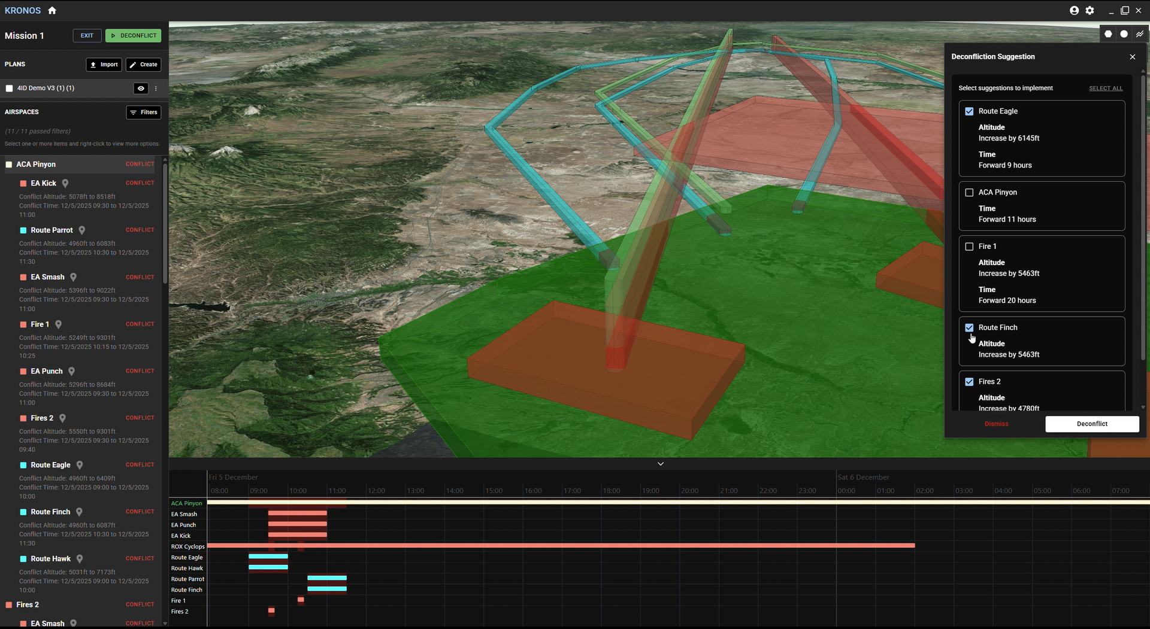Click the Import plans button
The width and height of the screenshot is (1150, 629).
pyautogui.click(x=104, y=65)
